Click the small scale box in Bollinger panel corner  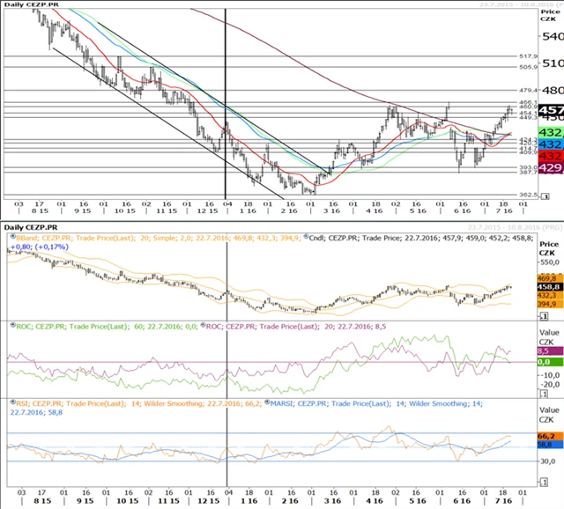pyautogui.click(x=545, y=315)
